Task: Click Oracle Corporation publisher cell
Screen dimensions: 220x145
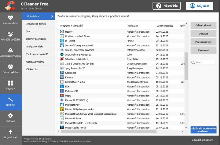Action: click(137, 64)
